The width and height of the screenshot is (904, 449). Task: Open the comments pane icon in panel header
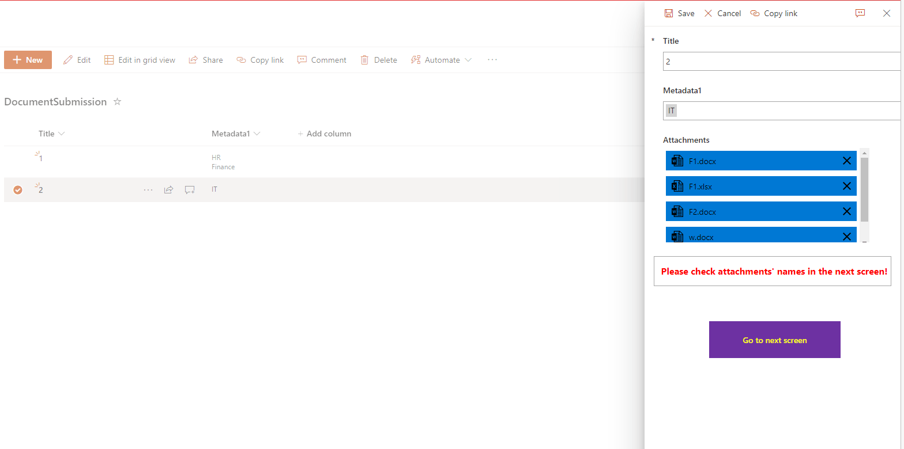[x=860, y=13]
